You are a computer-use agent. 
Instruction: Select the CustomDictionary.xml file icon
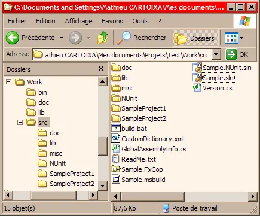[x=116, y=139]
